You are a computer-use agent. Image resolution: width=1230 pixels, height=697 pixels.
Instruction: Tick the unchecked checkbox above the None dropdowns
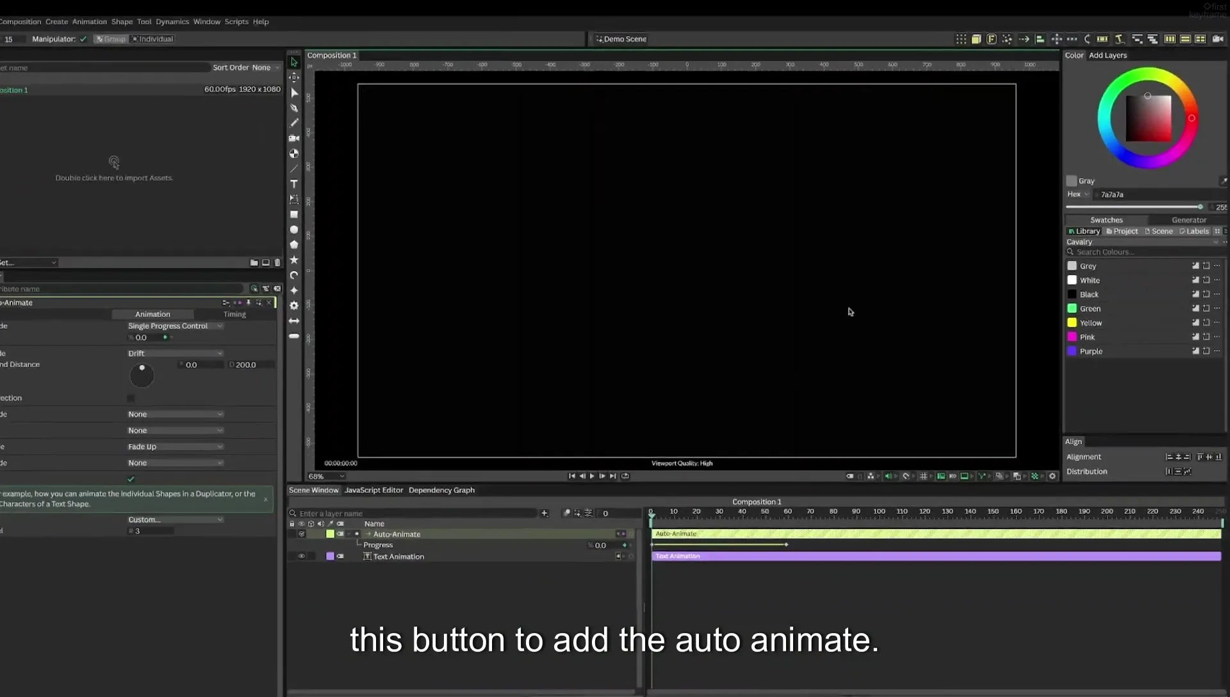(x=131, y=398)
